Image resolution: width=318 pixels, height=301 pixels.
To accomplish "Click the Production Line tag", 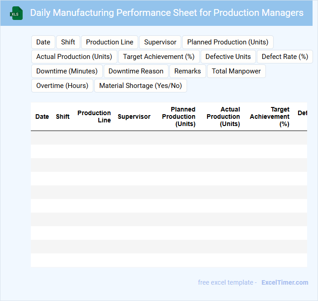I will [x=110, y=42].
